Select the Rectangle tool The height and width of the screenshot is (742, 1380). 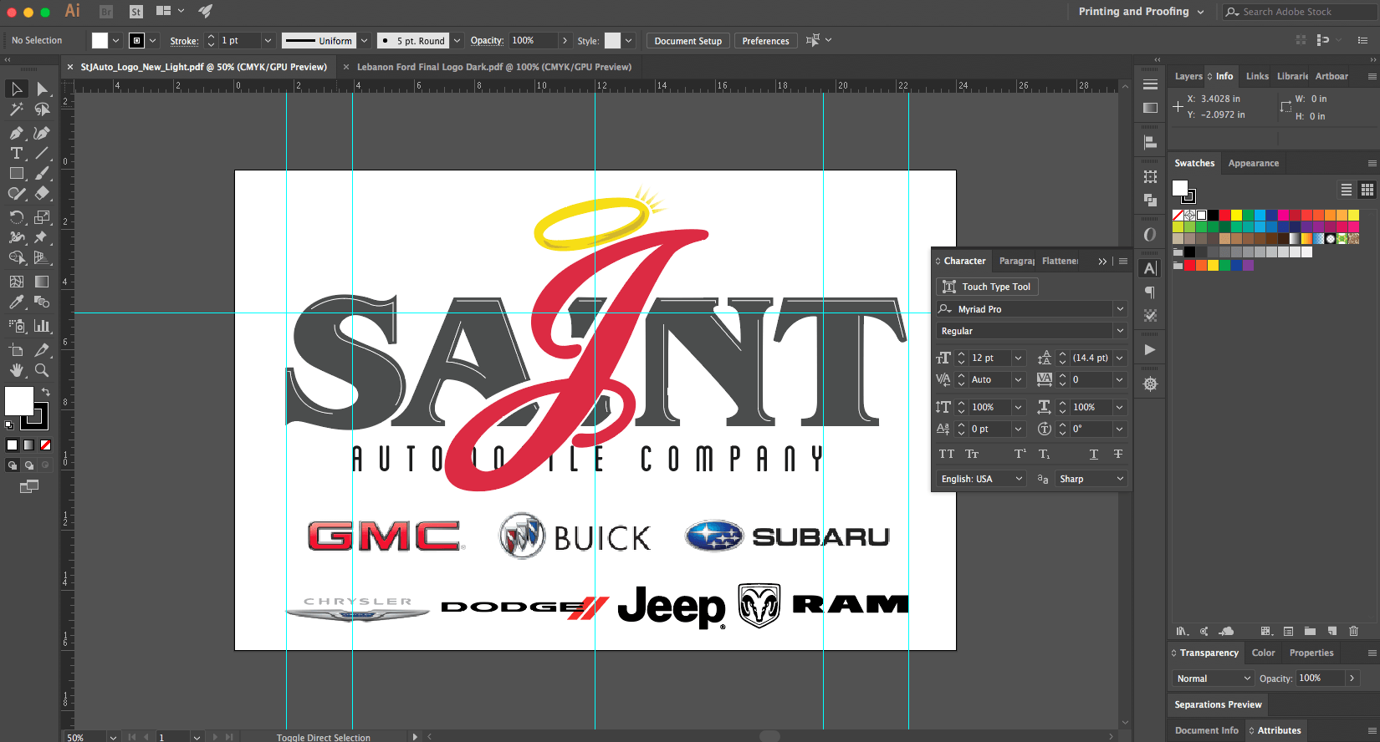16,174
